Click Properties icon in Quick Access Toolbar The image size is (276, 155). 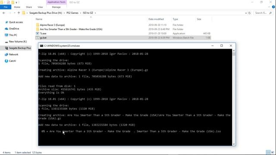click(8, 2)
